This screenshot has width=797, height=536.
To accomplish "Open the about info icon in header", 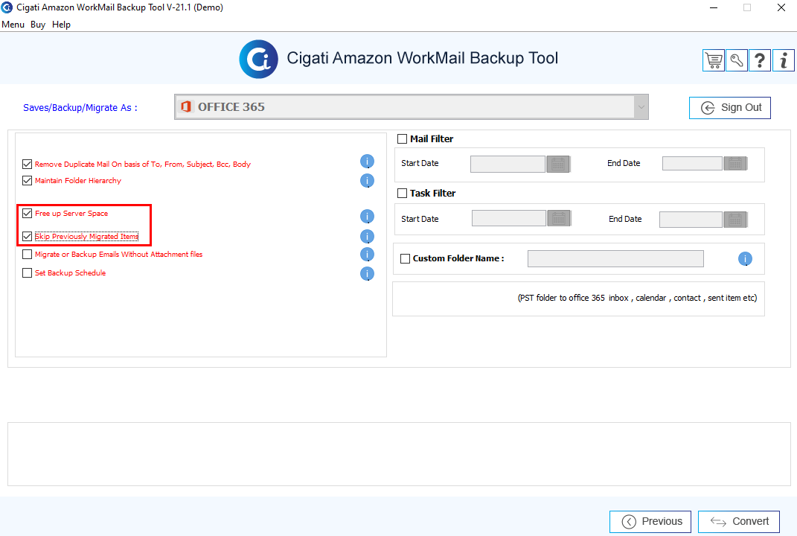I will point(784,60).
